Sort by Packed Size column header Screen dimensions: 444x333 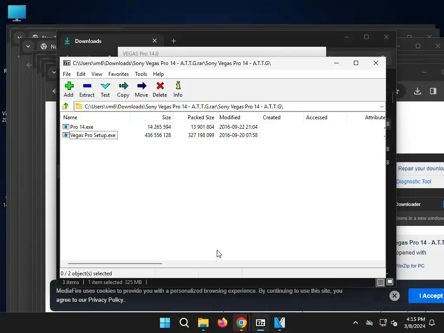click(x=195, y=117)
